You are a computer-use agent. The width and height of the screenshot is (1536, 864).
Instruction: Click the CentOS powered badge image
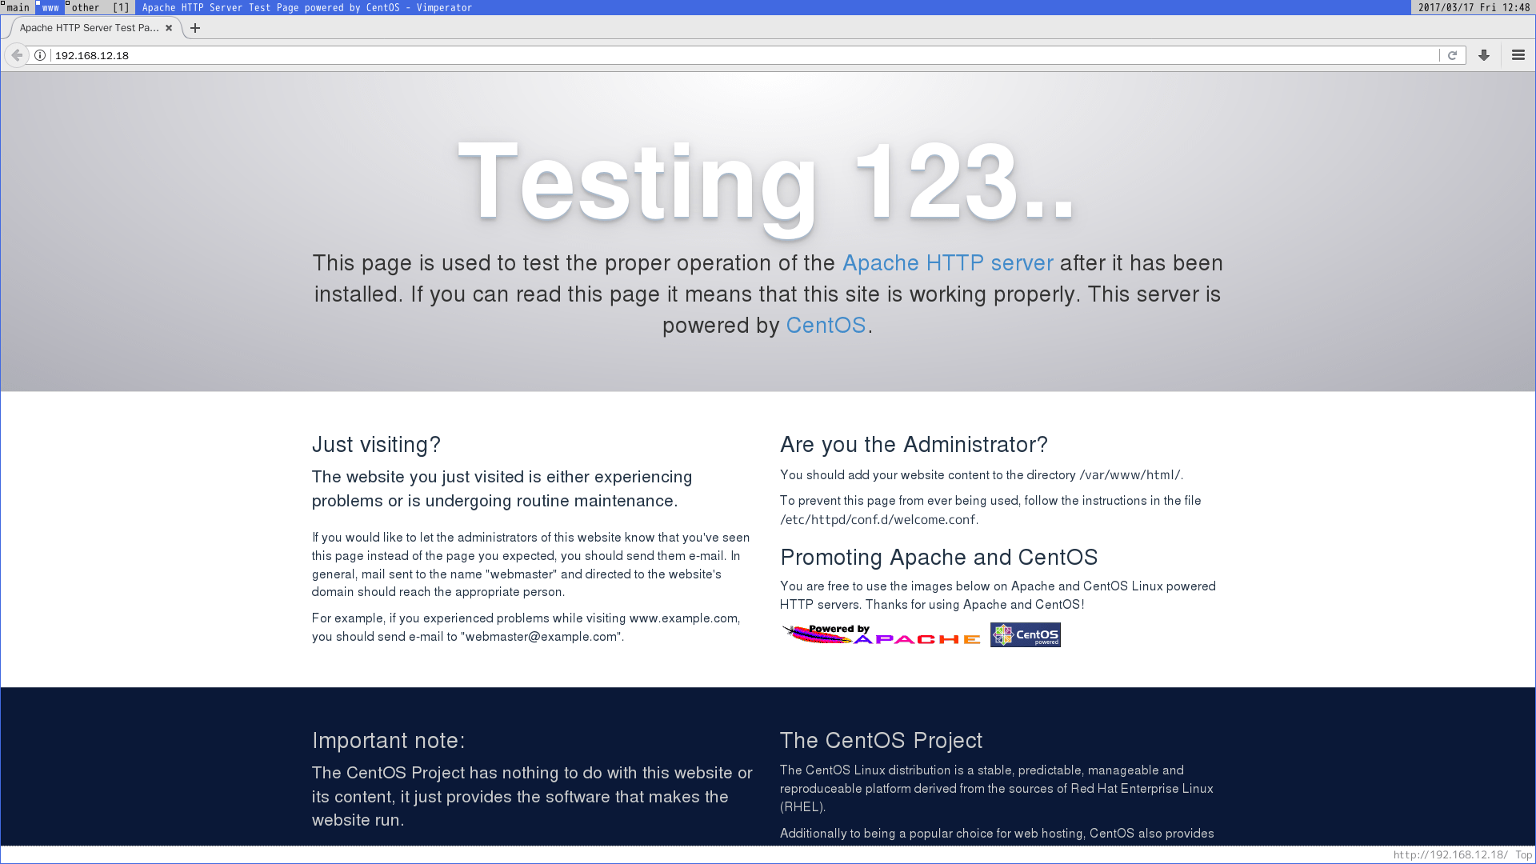(x=1025, y=634)
